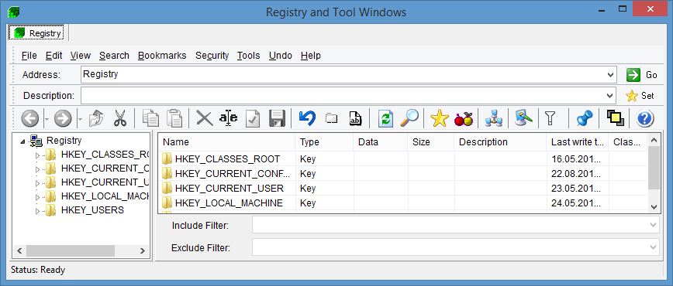Image resolution: width=673 pixels, height=286 pixels.
Task: Create new value with the ab page icon
Action: [x=355, y=118]
